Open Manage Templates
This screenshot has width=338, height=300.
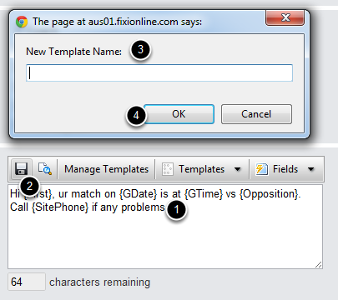pos(106,169)
